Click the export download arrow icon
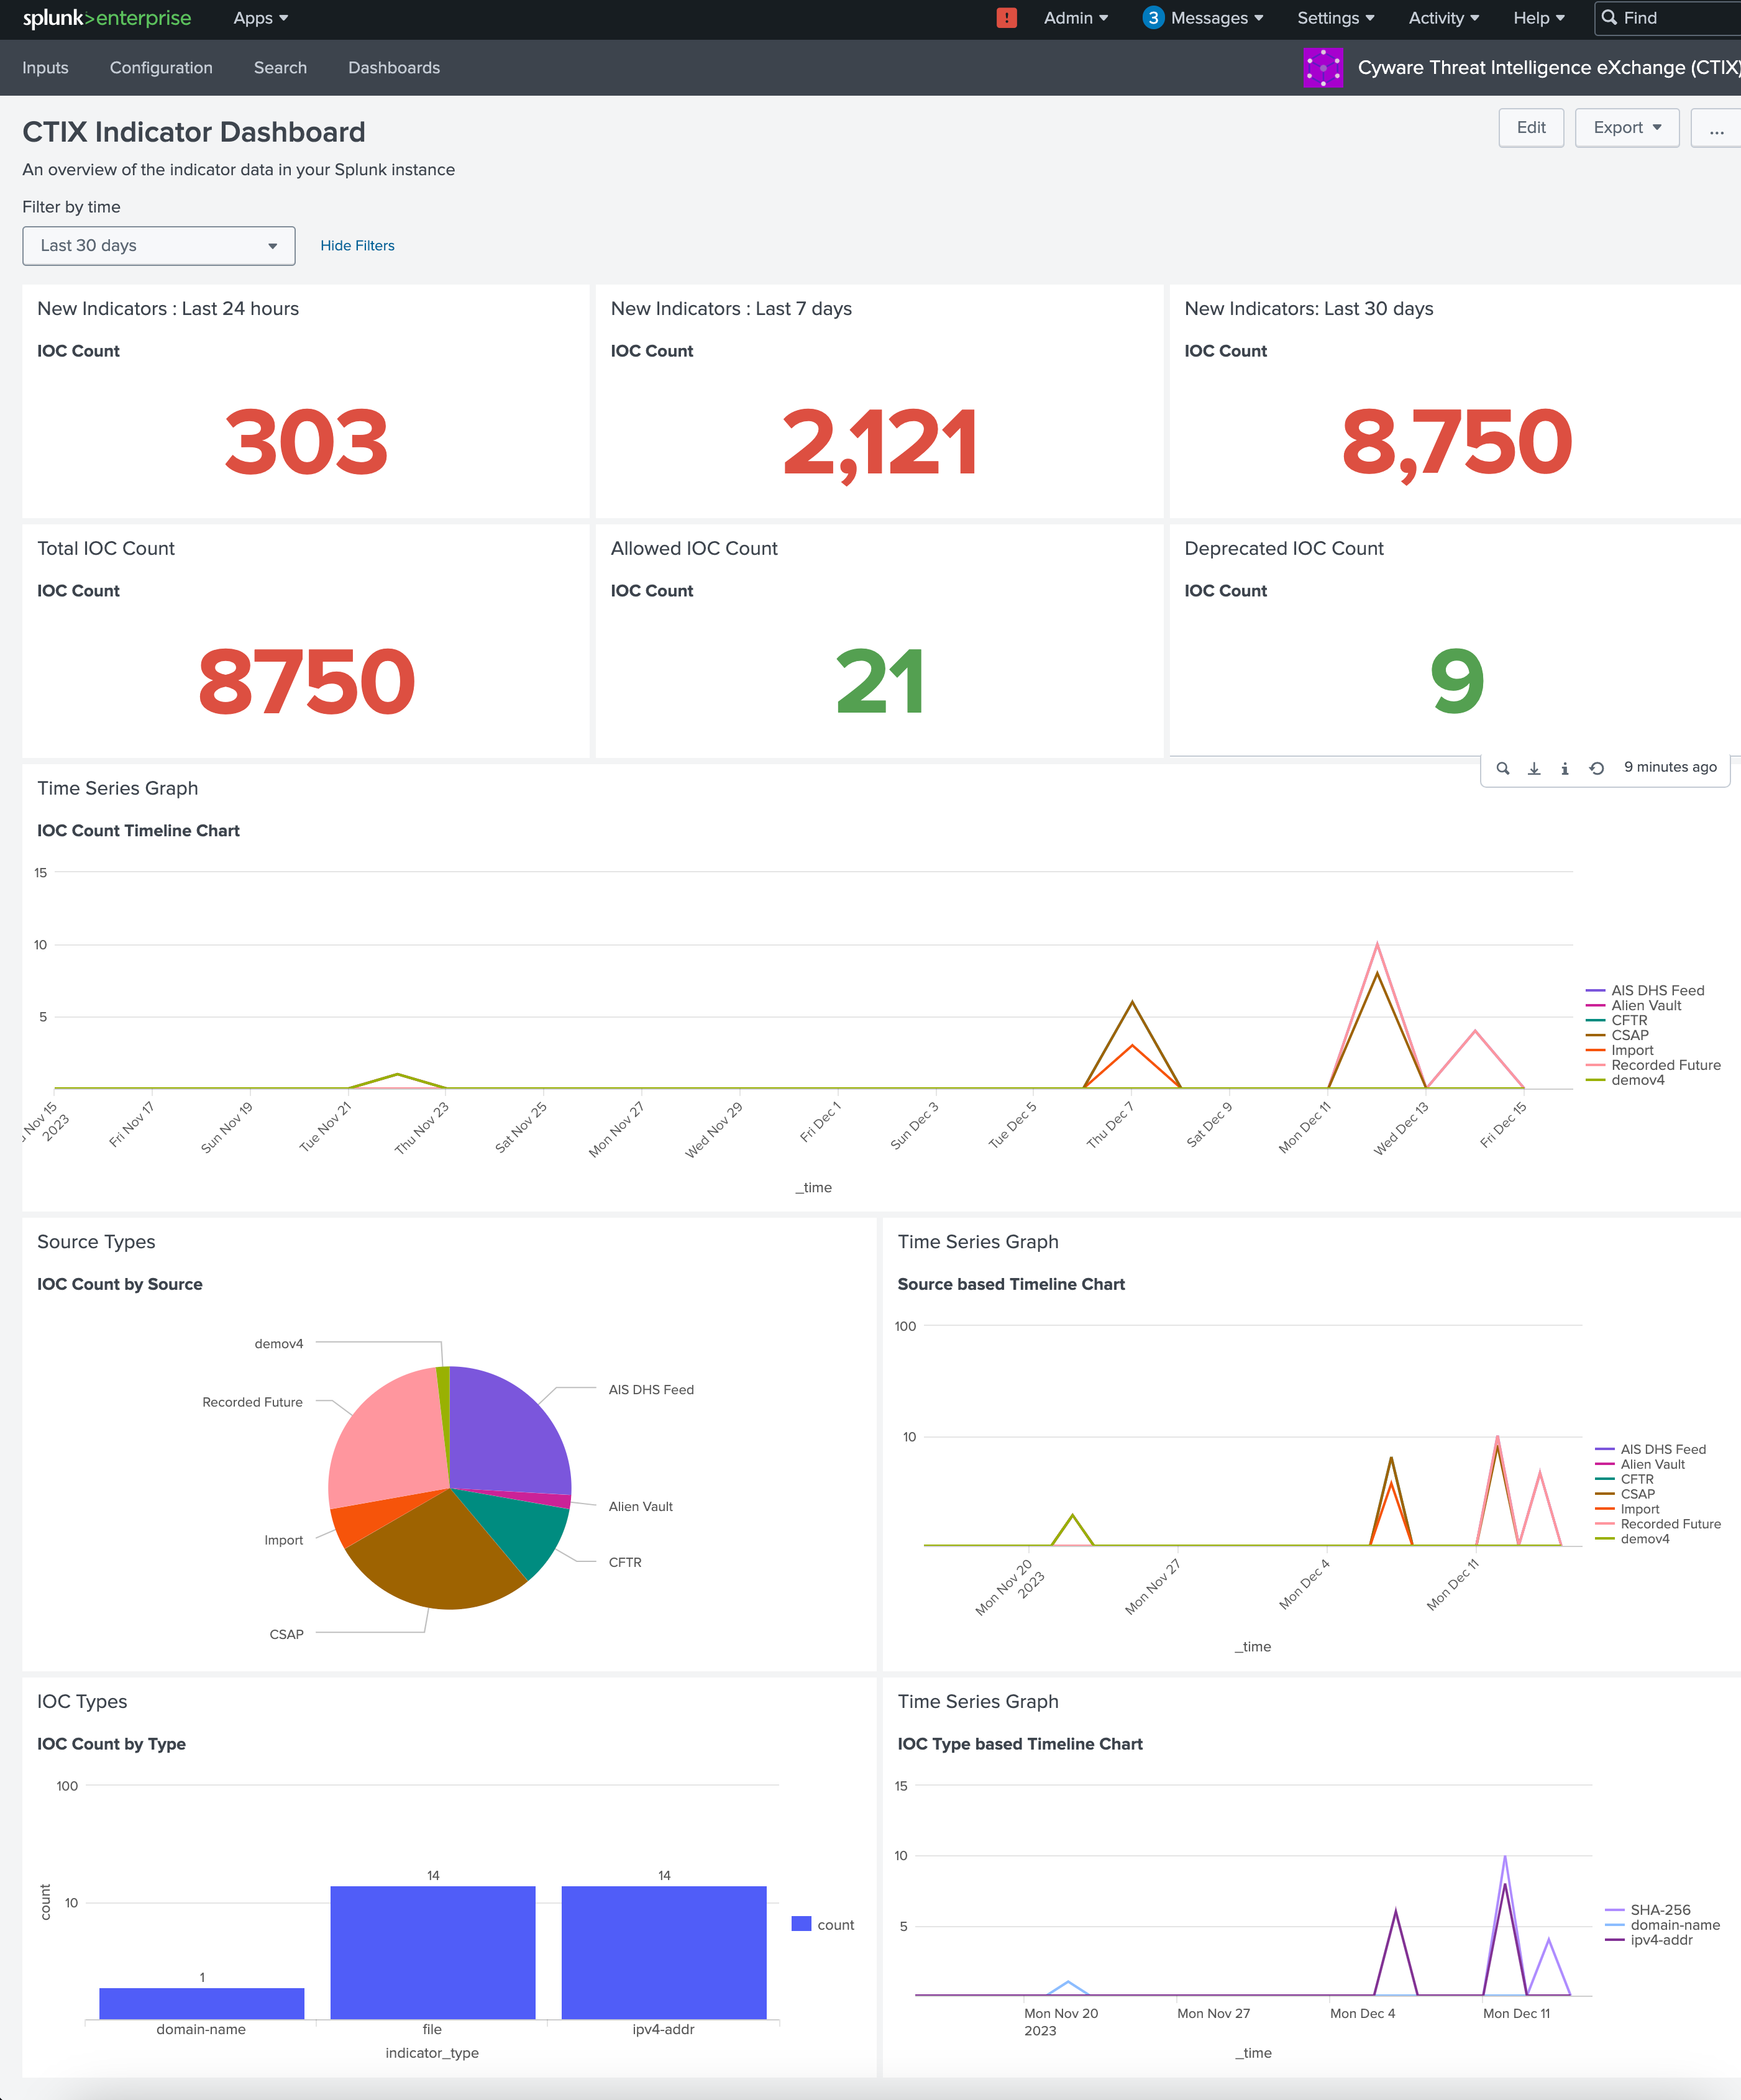This screenshot has width=1741, height=2100. click(x=1533, y=768)
